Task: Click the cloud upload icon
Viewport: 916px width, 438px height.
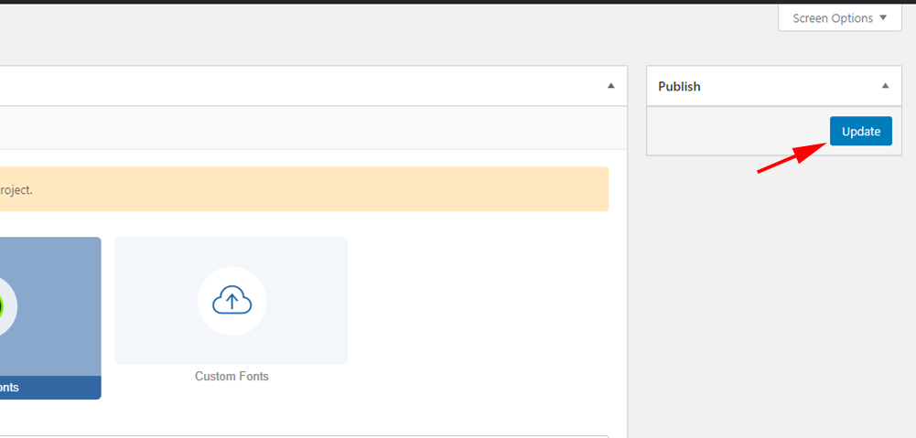Action: coord(232,301)
